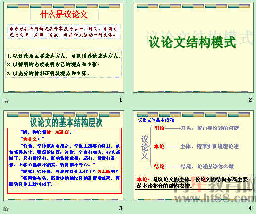This screenshot has height=214, width=256.
Task: Click the black-bordered box beginning '本论:是议论文的主体'
Action: 194,182
